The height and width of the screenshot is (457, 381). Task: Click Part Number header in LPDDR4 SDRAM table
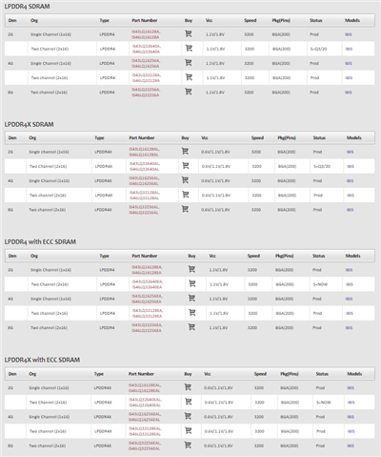pos(145,20)
